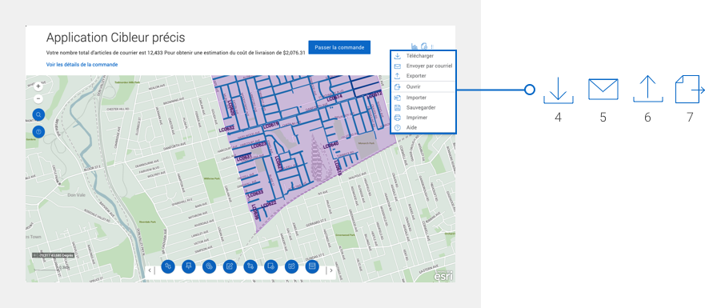Click the total mail items estimate text

coord(176,53)
